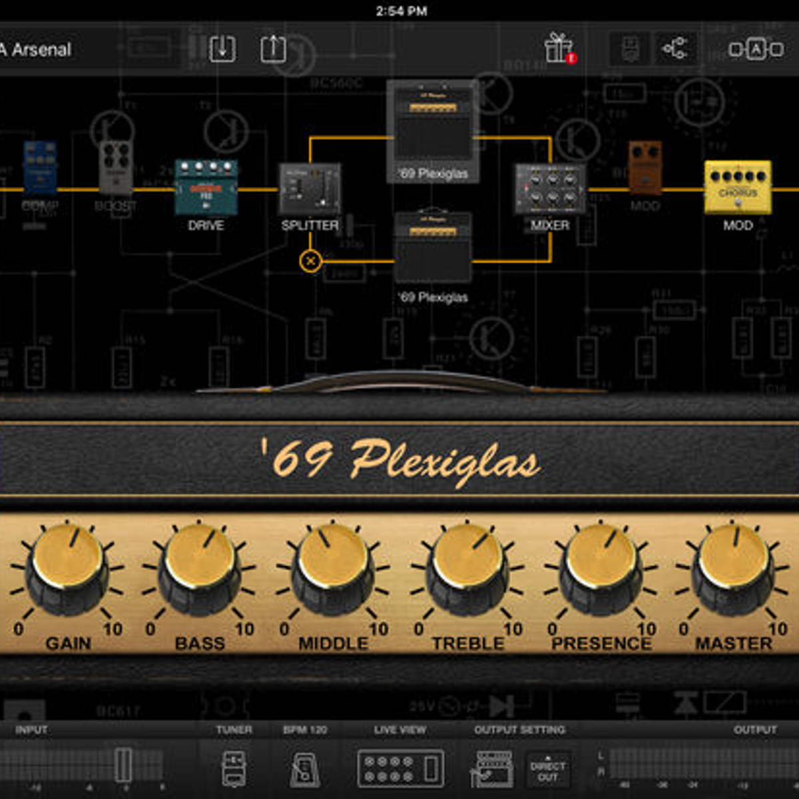
Task: Open Live View pedalboard icon
Action: coord(400,768)
